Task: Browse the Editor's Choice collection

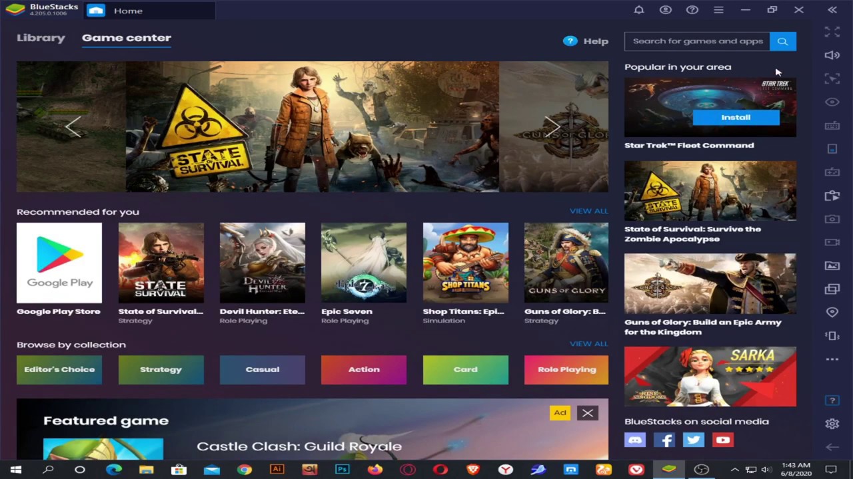Action: pos(59,369)
